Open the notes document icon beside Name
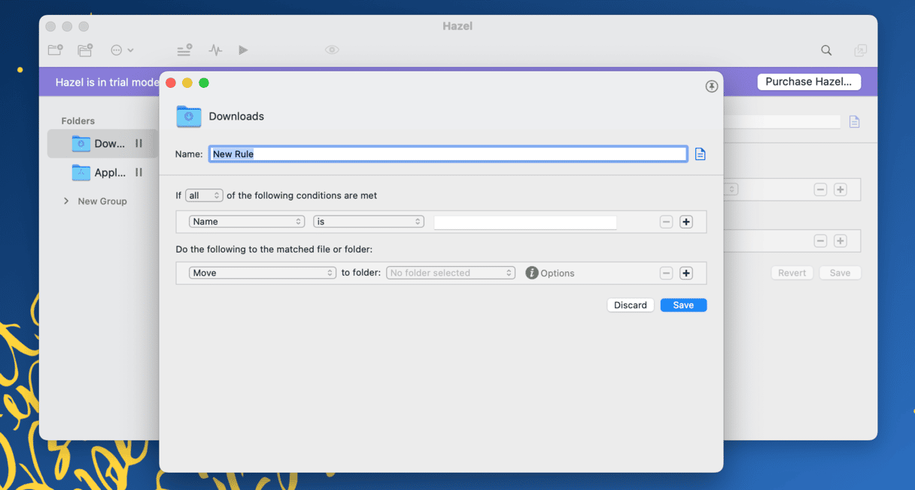Image resolution: width=915 pixels, height=490 pixels. tap(700, 154)
